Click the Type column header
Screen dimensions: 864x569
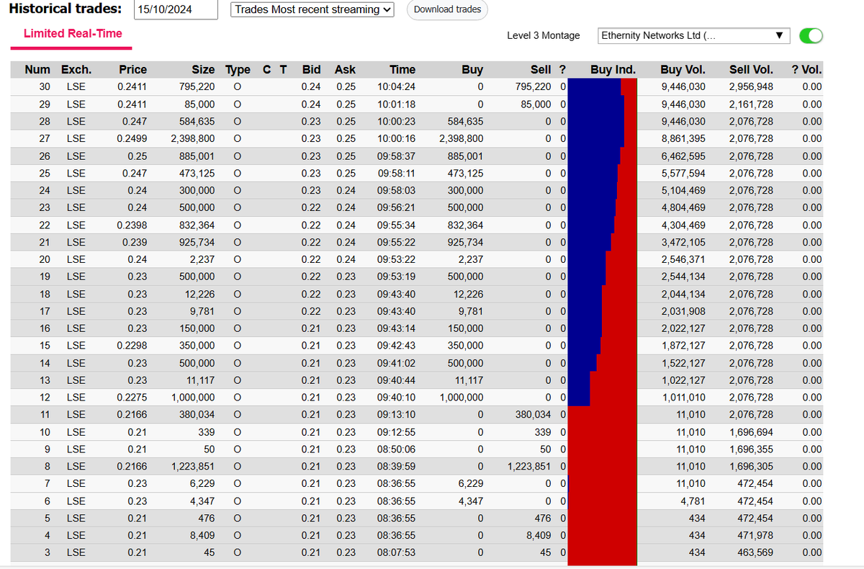click(238, 69)
